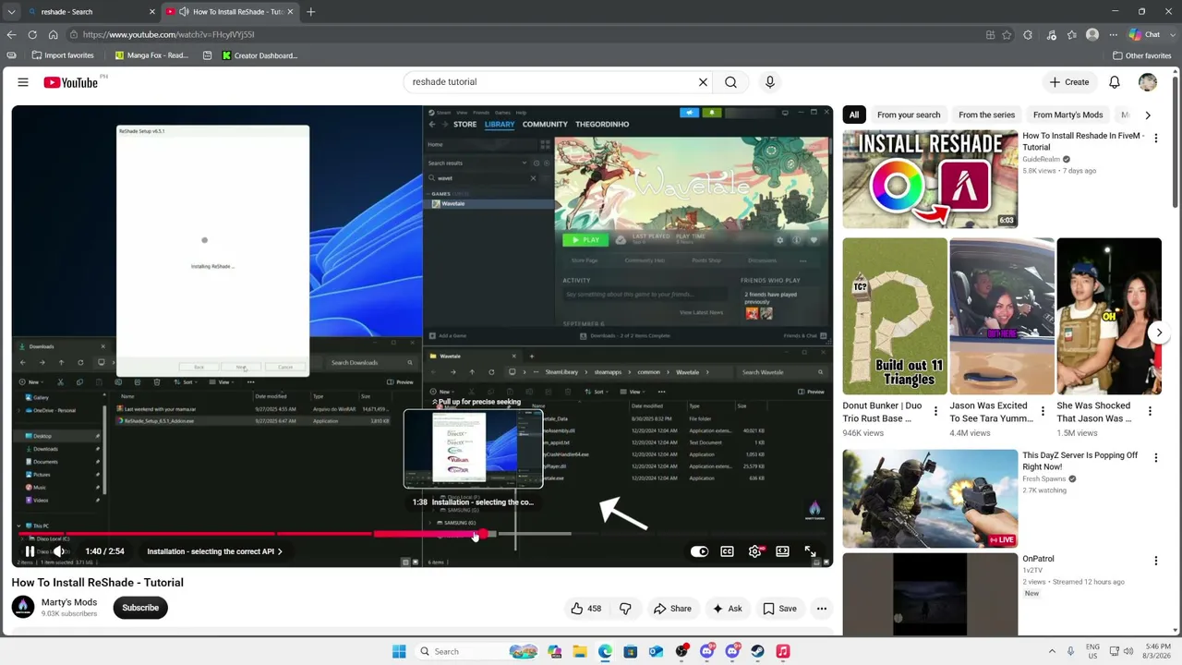
Task: Select the 'From Marty's Mods' chip
Action: click(x=1067, y=115)
